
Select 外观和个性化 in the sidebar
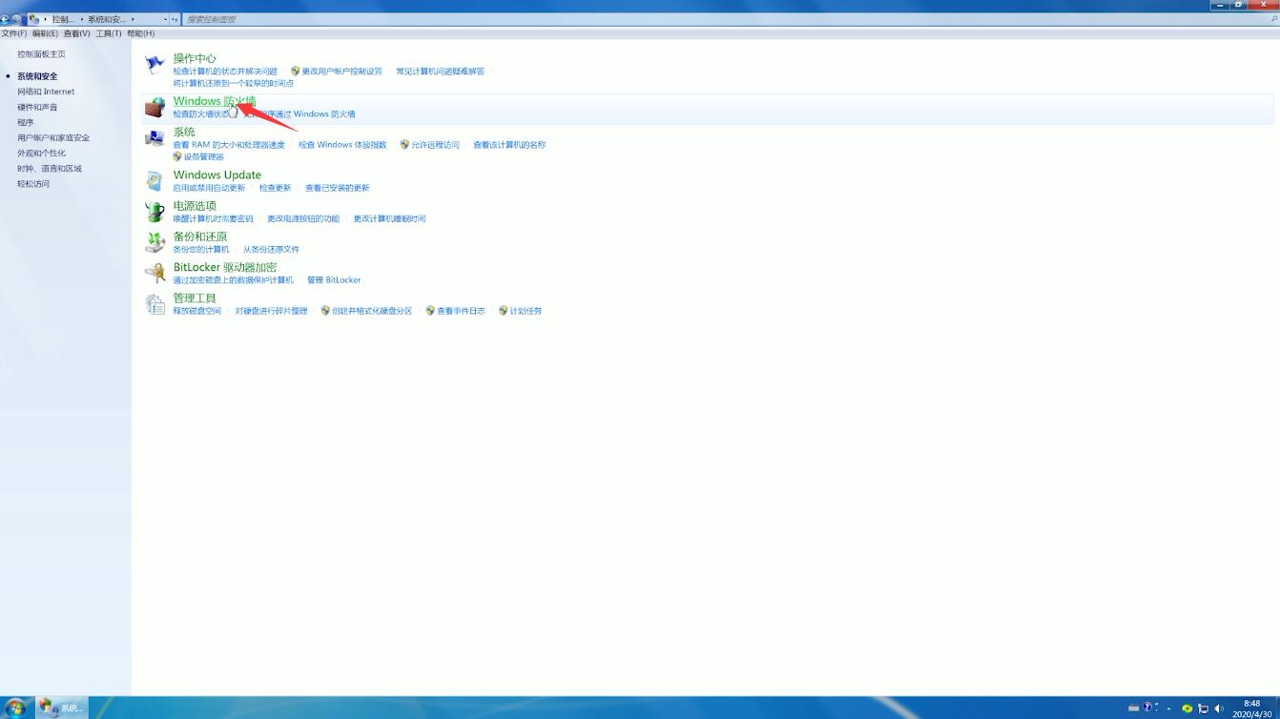coord(41,153)
